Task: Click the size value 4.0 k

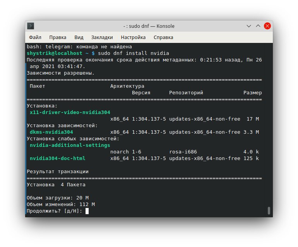Action: tap(251, 152)
